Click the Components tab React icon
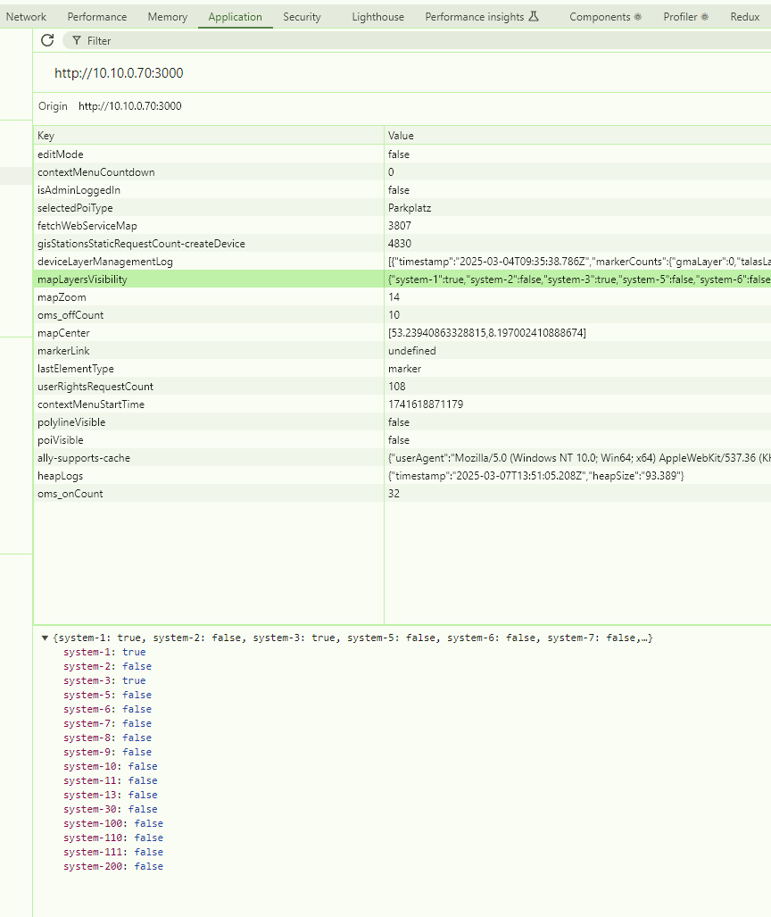The width and height of the screenshot is (771, 917). (637, 17)
